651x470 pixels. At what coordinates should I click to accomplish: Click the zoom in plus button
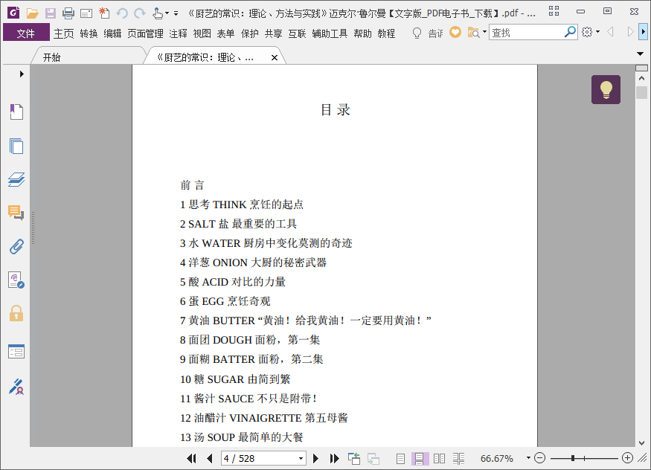click(628, 458)
